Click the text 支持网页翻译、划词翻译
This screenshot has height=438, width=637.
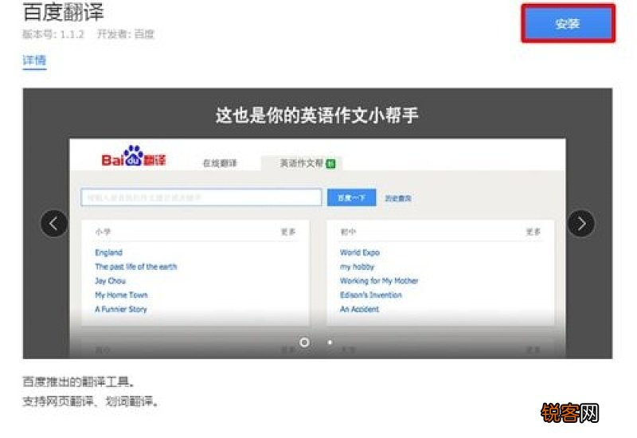pyautogui.click(x=90, y=401)
